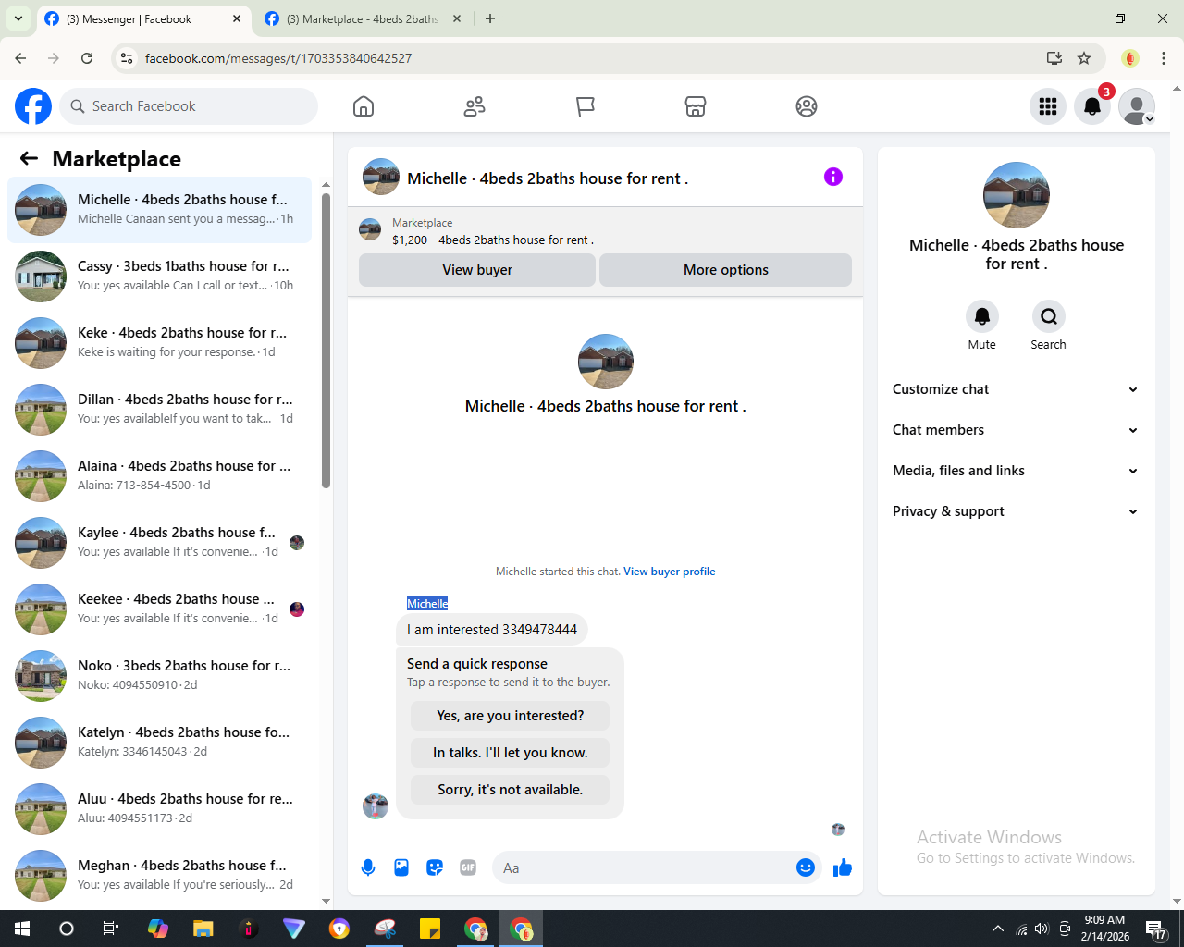Open the Pages flag icon
The height and width of the screenshot is (947, 1184).
(585, 106)
